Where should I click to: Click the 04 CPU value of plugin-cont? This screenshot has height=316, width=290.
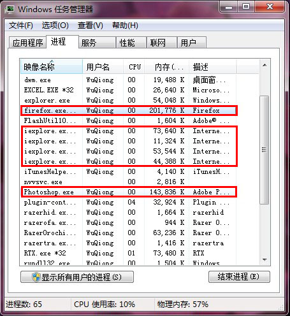click(131, 202)
